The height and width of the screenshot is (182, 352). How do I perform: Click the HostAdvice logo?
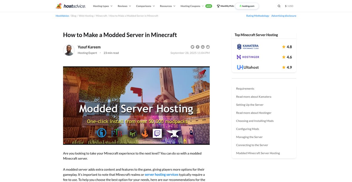71,6
